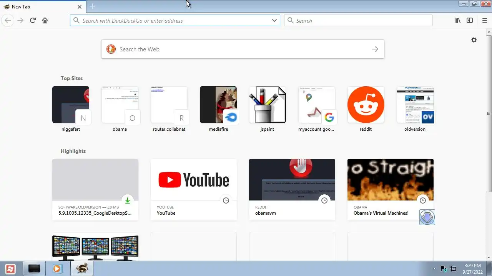Click the history clock icon on obamavm card
492x276 pixels.
pyautogui.click(x=324, y=200)
